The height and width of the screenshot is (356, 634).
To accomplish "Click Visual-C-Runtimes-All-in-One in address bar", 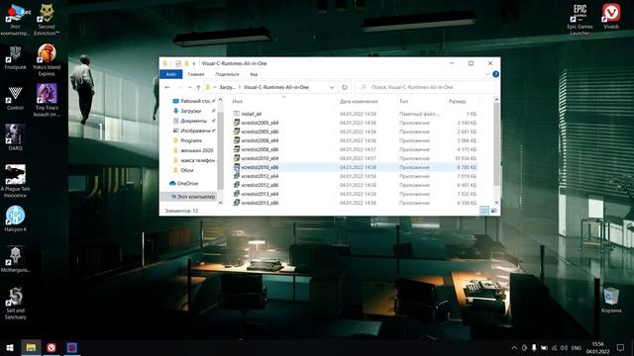I will [x=276, y=87].
